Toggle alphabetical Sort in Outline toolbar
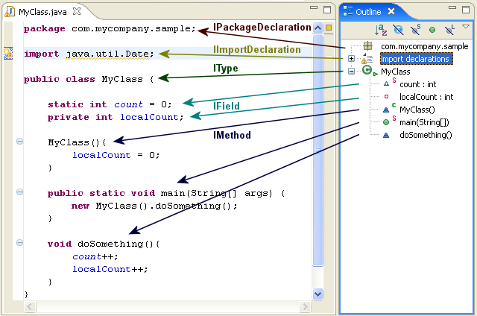 tap(381, 30)
